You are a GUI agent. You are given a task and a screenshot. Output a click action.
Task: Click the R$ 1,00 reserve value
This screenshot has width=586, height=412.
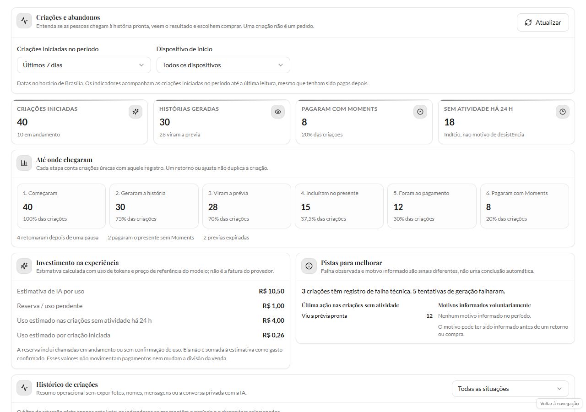[273, 306]
